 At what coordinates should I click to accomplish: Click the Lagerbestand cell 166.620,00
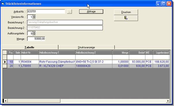click(x=161, y=62)
